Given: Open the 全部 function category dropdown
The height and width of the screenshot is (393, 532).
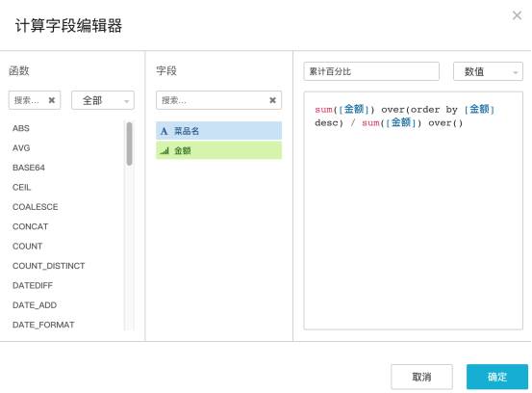Looking at the screenshot, I should (x=103, y=100).
